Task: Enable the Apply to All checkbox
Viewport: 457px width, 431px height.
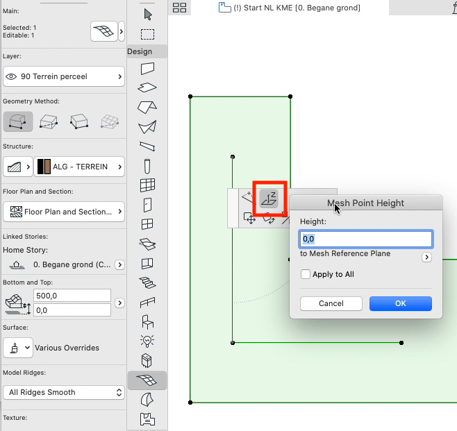Action: pyautogui.click(x=305, y=274)
